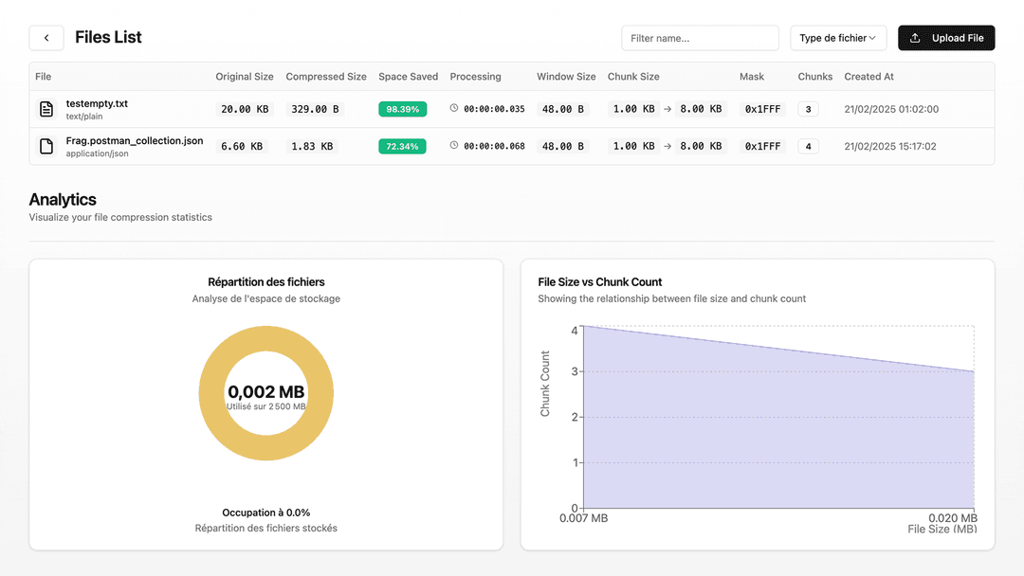The height and width of the screenshot is (576, 1024).
Task: Click the Frag.postman_collection.json file icon
Action: click(x=46, y=146)
